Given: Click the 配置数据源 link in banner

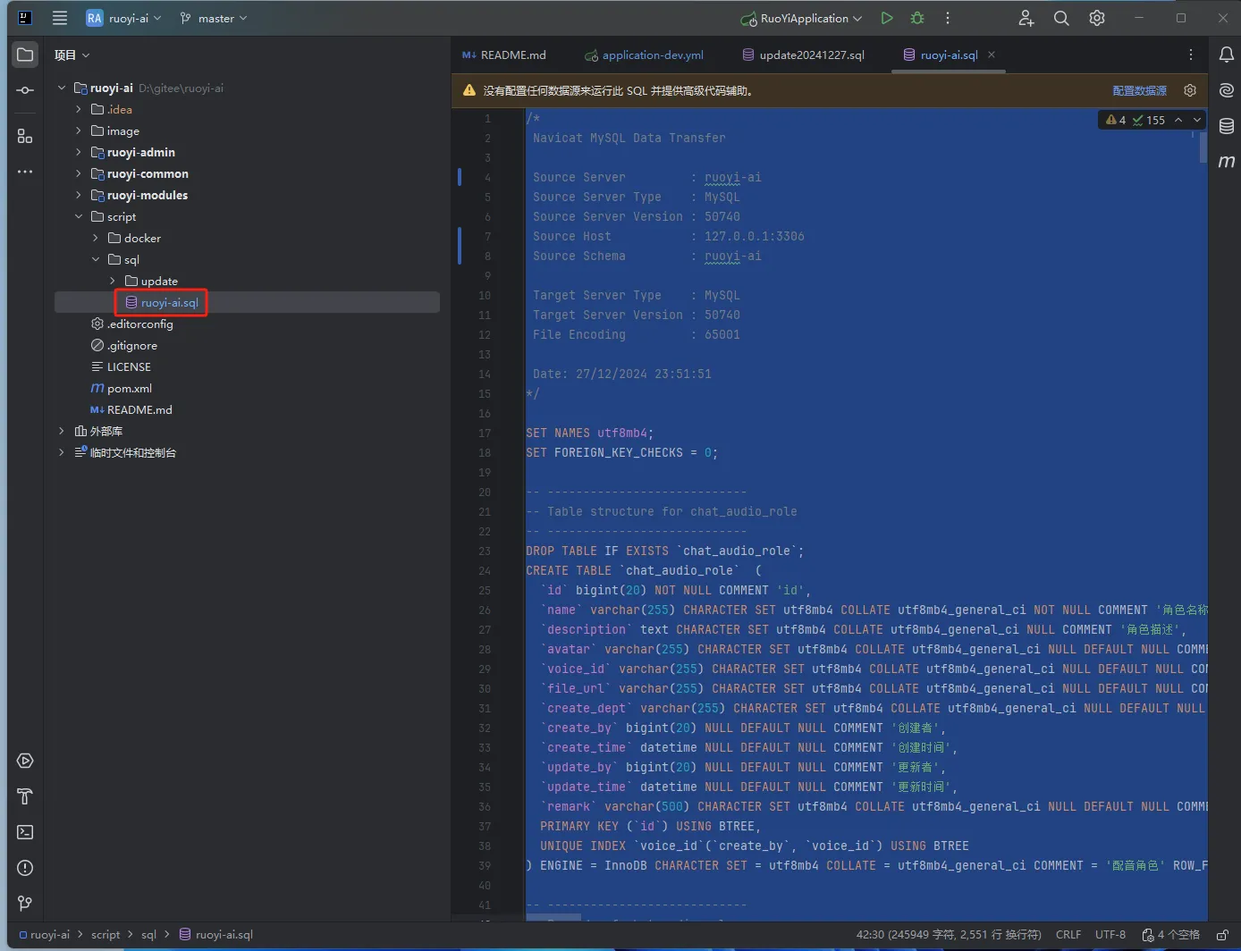Looking at the screenshot, I should [1139, 90].
